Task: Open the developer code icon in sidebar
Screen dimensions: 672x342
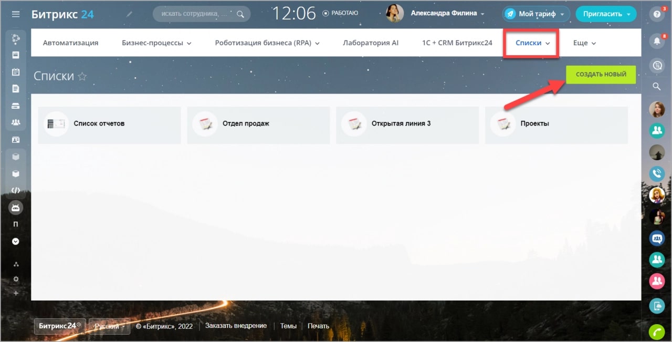Action: click(x=16, y=190)
